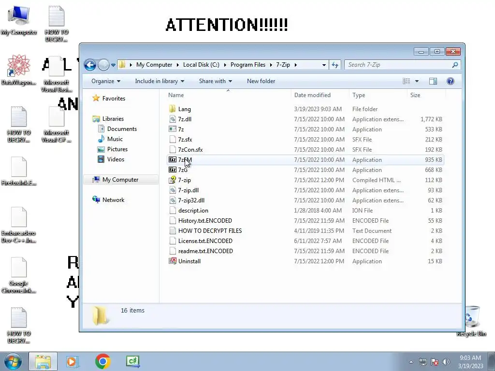Select the 7zG application icon

coord(173,170)
